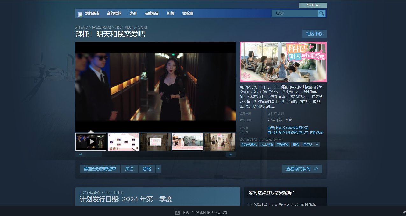406x216 pixels.
Task: Open the 新闻 tab
Action: 170,13
